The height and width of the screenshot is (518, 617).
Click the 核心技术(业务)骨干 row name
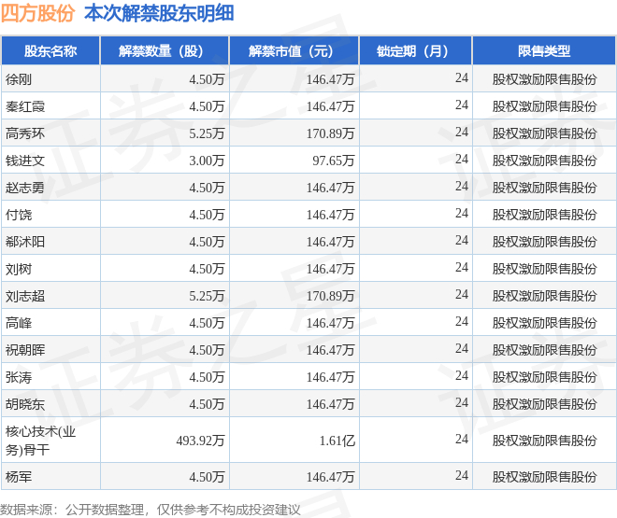point(40,441)
